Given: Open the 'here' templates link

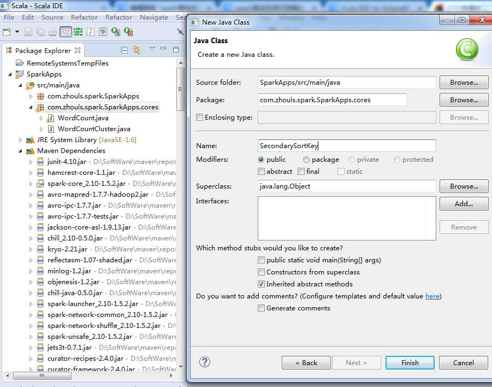Looking at the screenshot, I should [432, 296].
